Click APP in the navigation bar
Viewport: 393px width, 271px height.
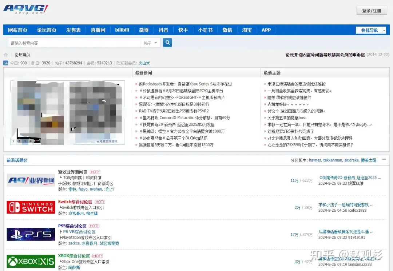pyautogui.click(x=266, y=30)
